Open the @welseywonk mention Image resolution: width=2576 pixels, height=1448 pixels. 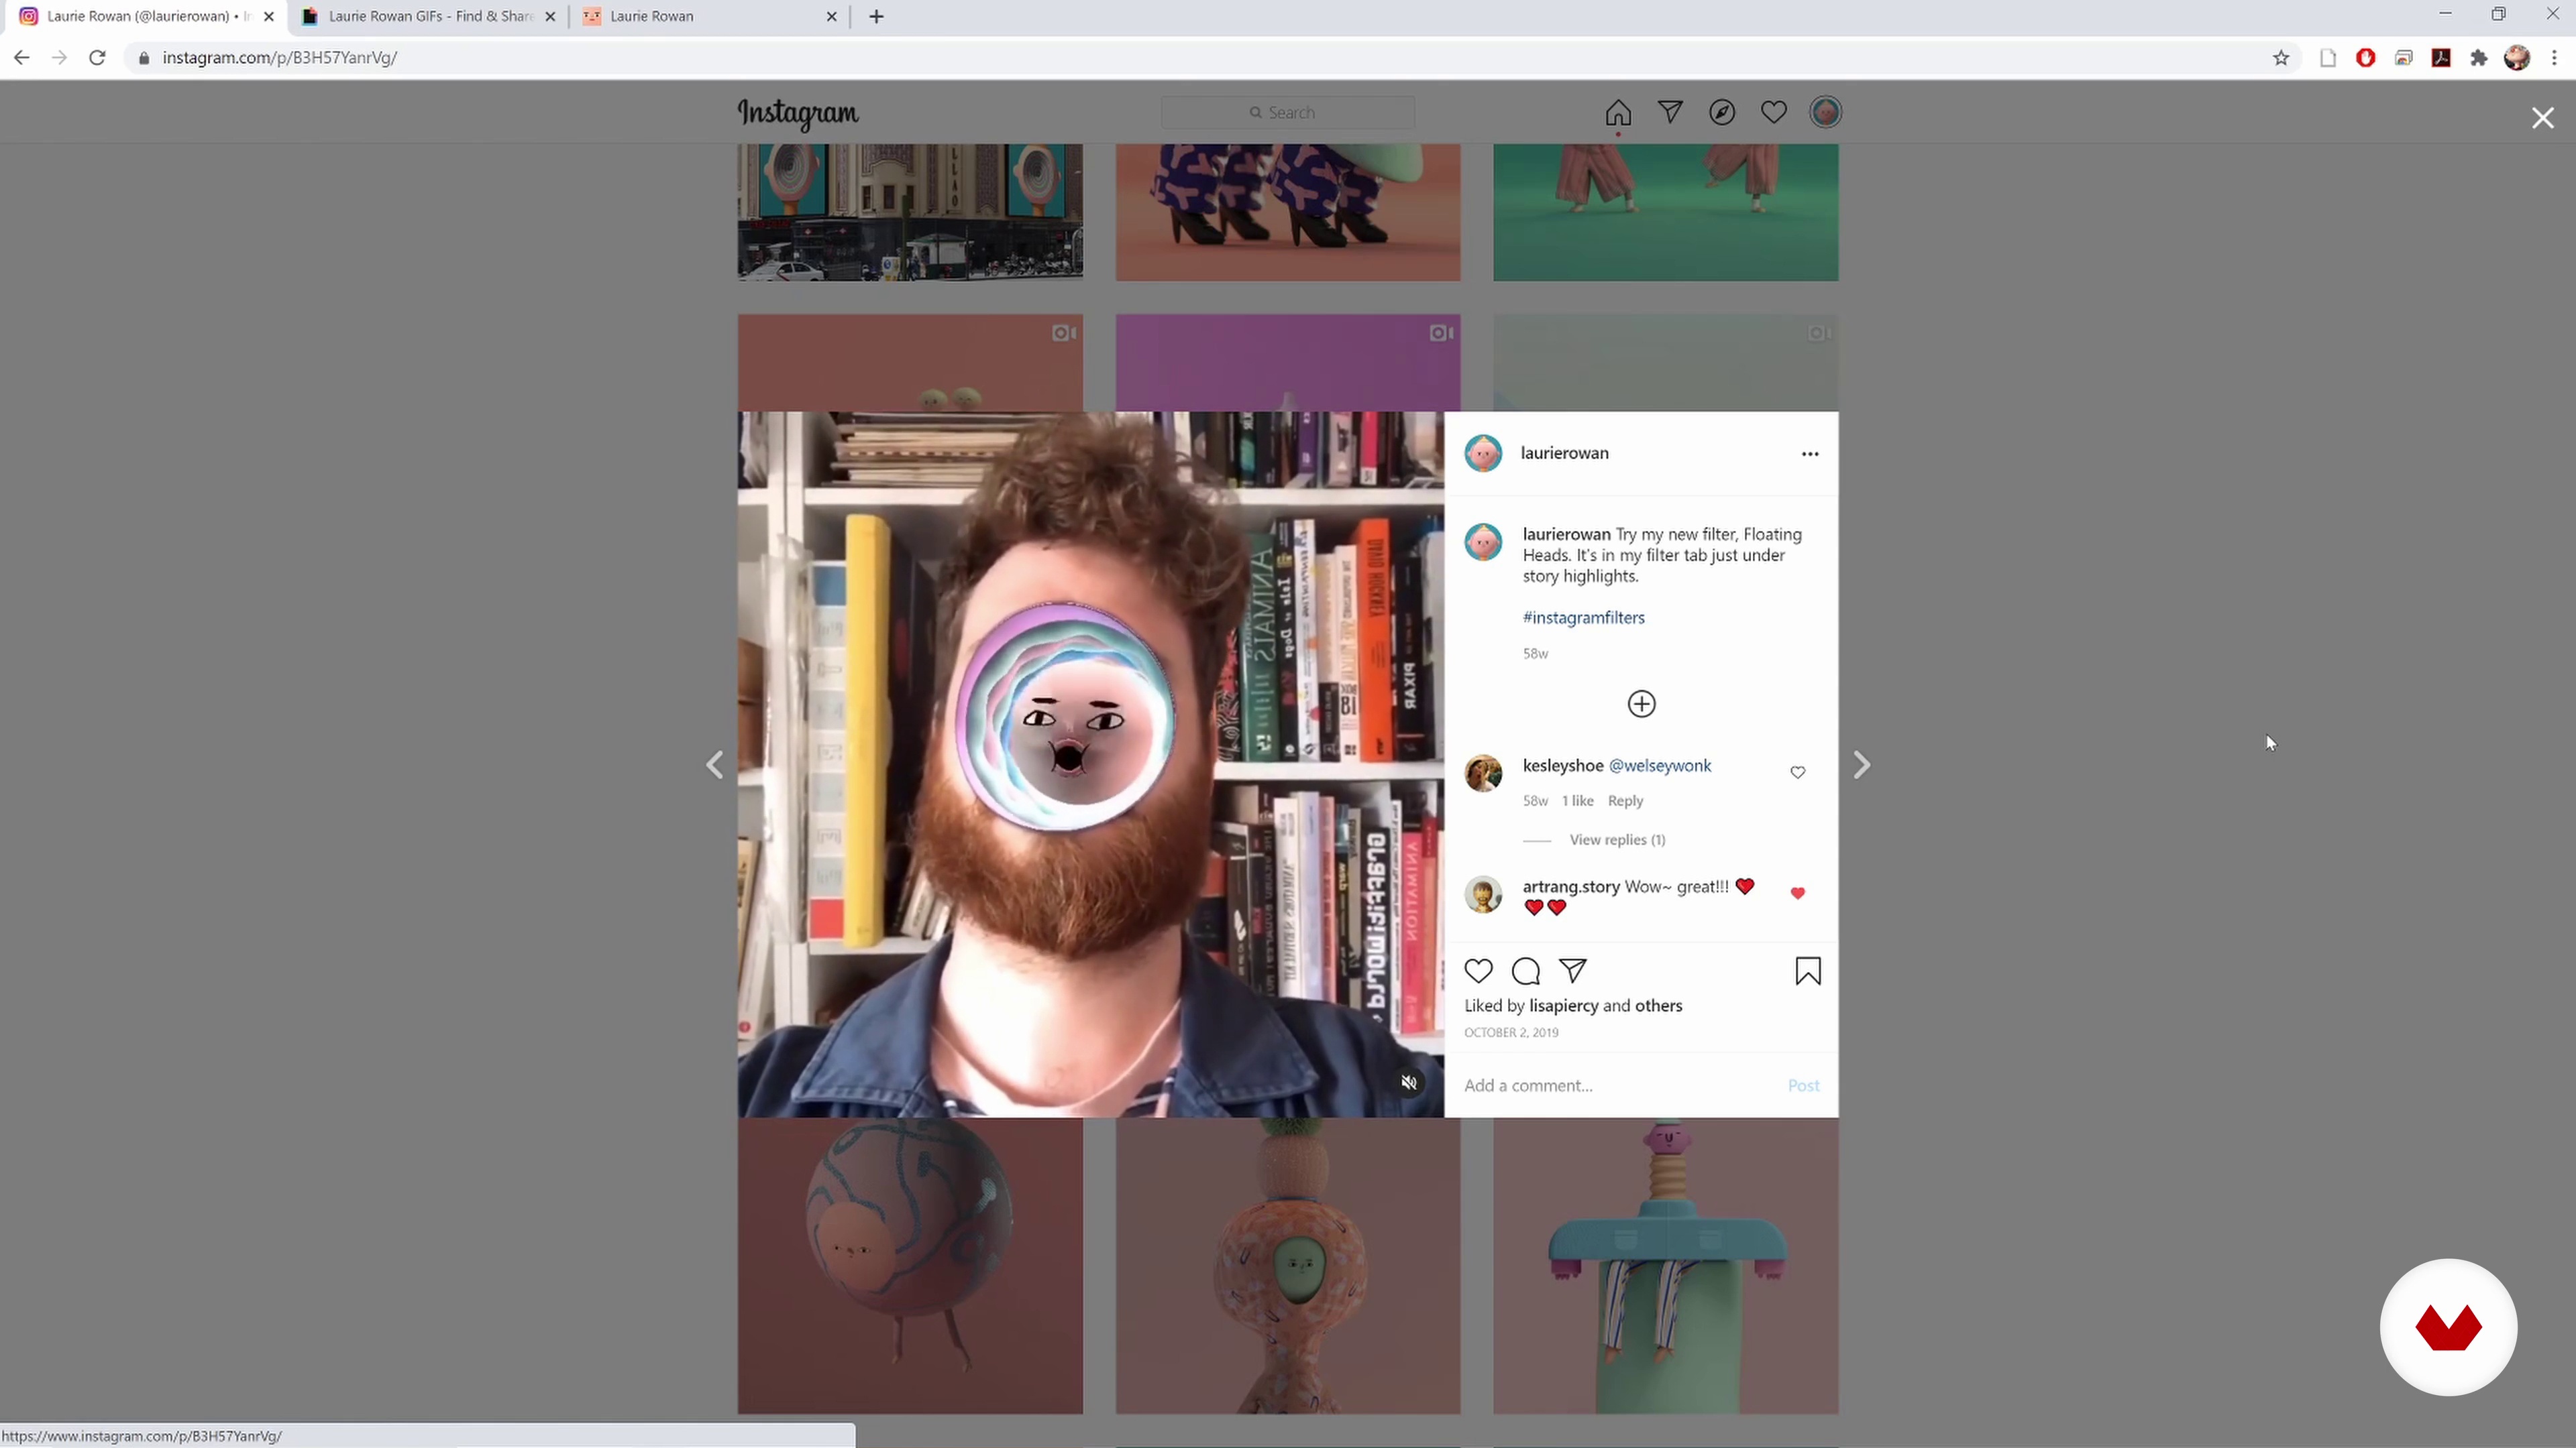click(1660, 766)
